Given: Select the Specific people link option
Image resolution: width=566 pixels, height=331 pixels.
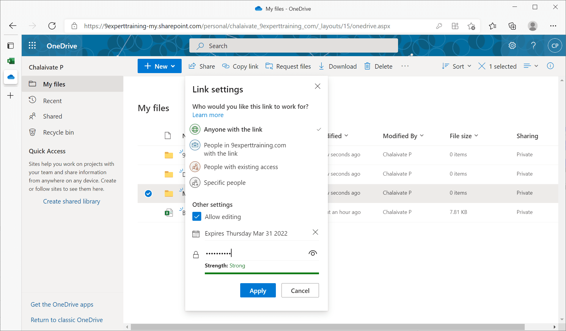Looking at the screenshot, I should (224, 182).
